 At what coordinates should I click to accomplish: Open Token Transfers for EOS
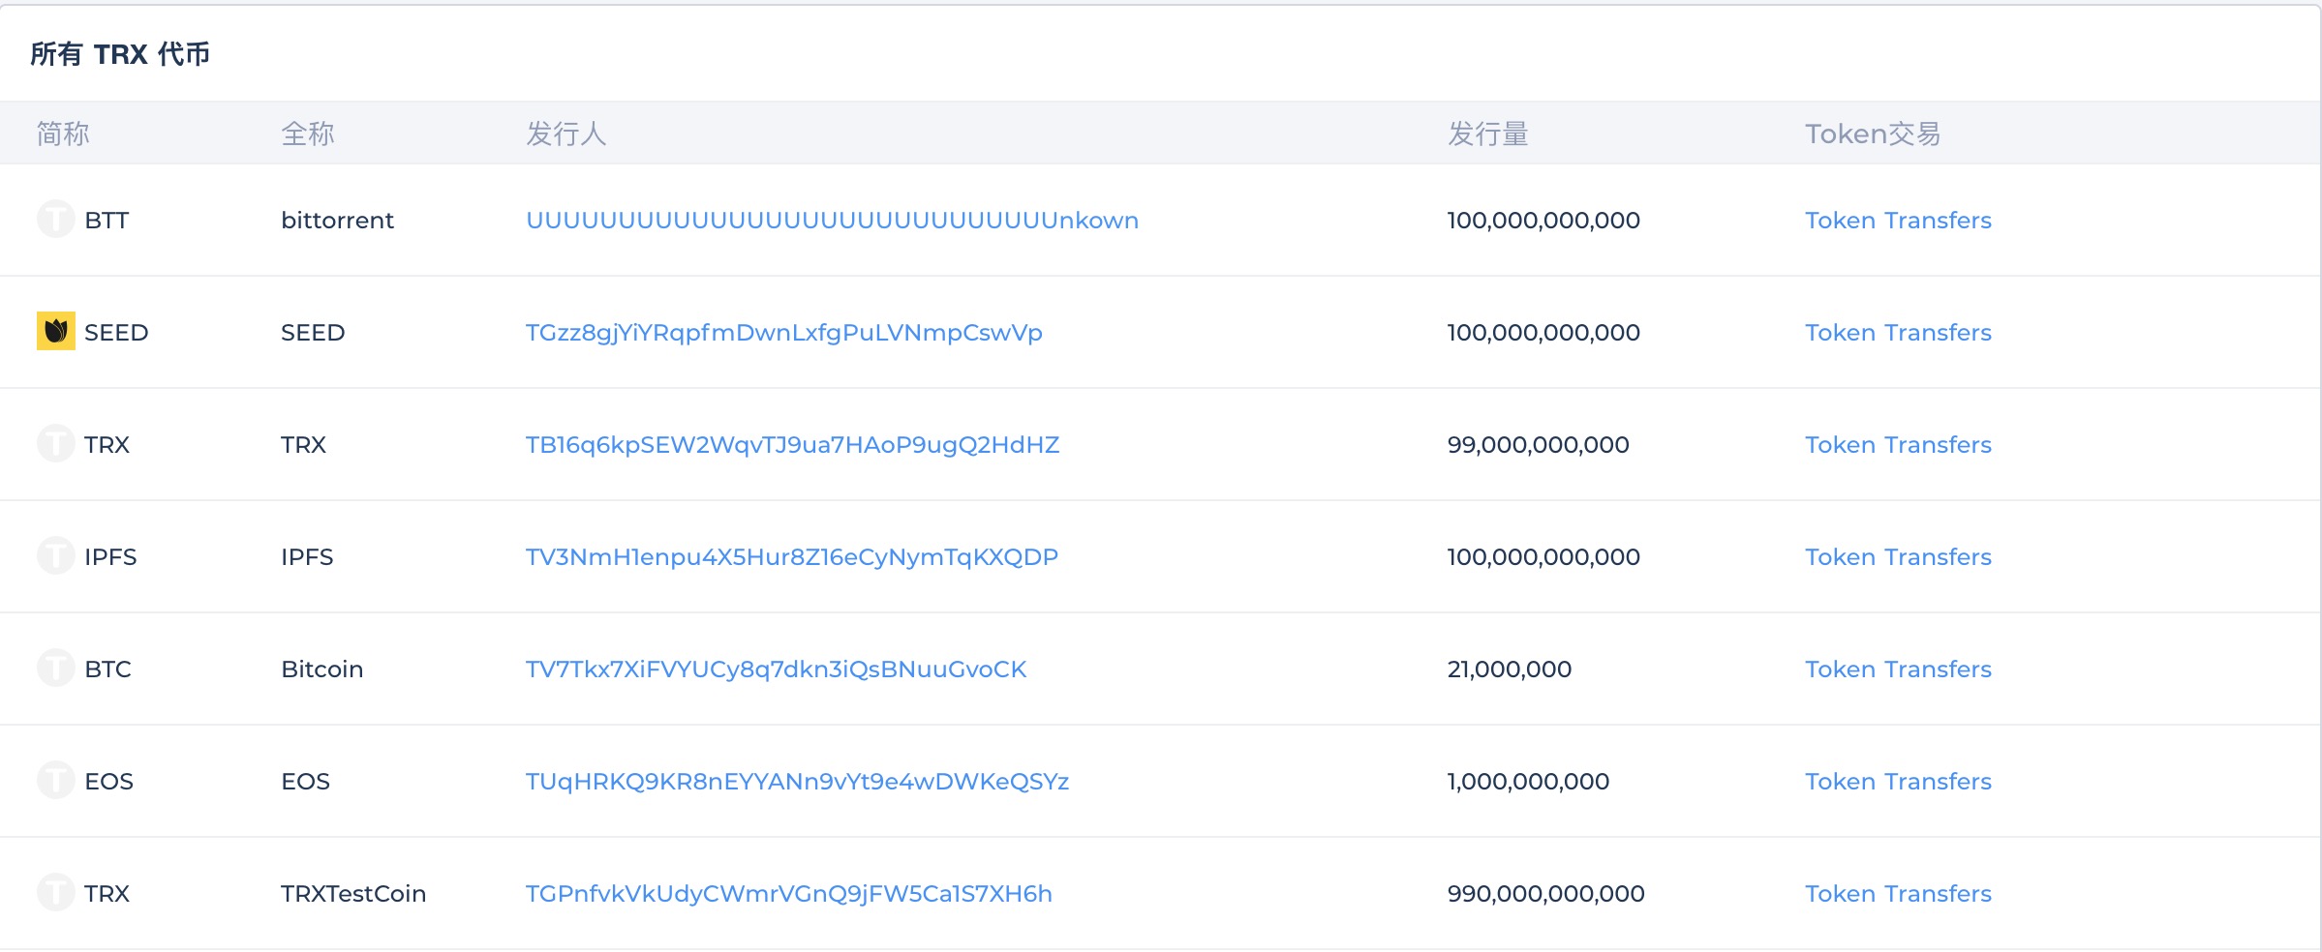[x=1898, y=782]
